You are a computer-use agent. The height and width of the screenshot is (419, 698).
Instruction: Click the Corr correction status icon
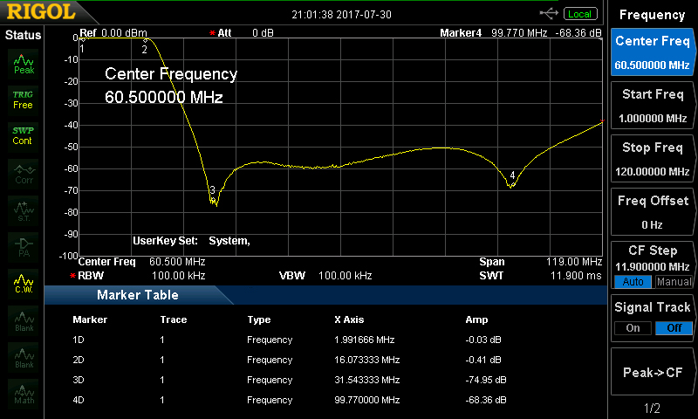(x=24, y=173)
